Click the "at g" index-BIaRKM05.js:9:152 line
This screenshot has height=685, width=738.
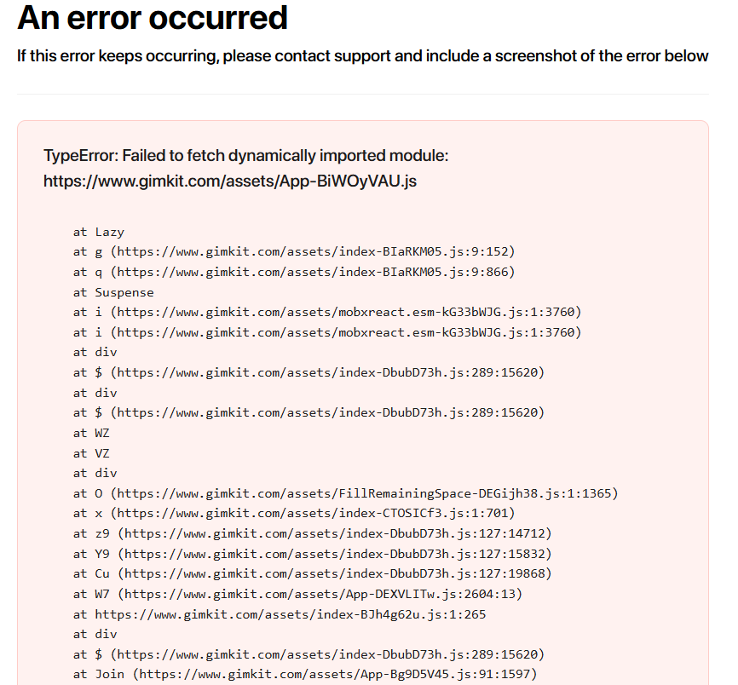294,251
